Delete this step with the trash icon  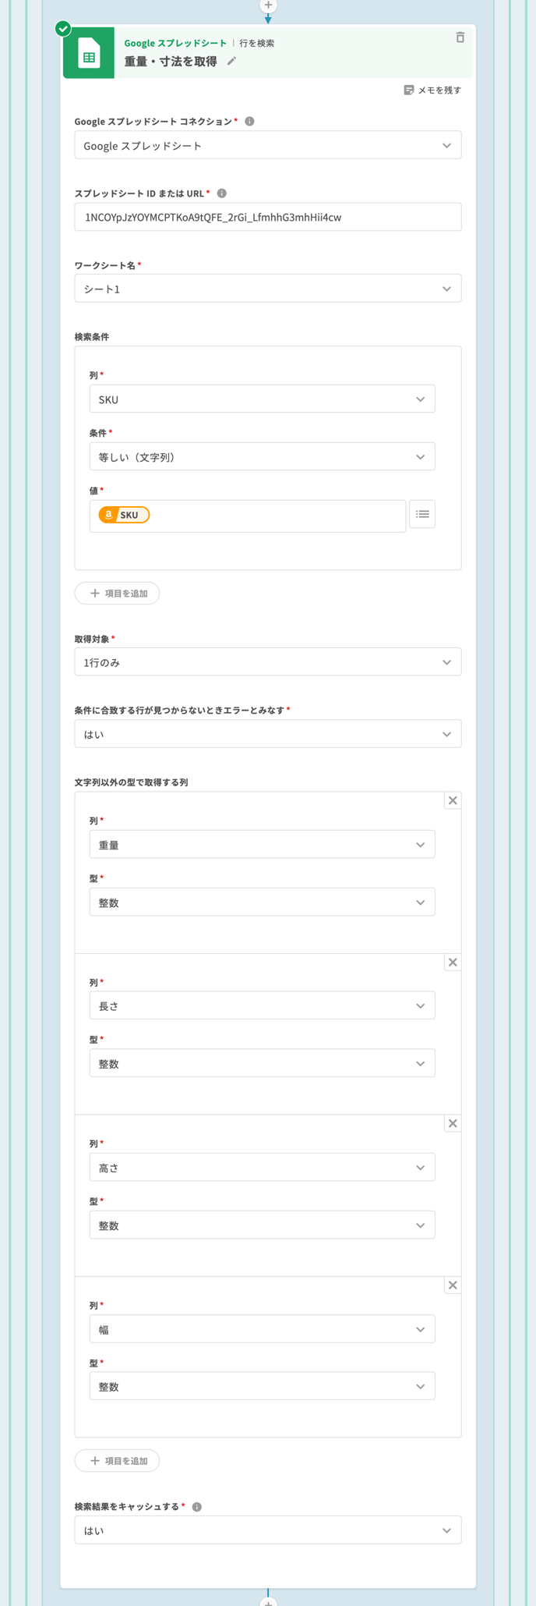pos(460,37)
